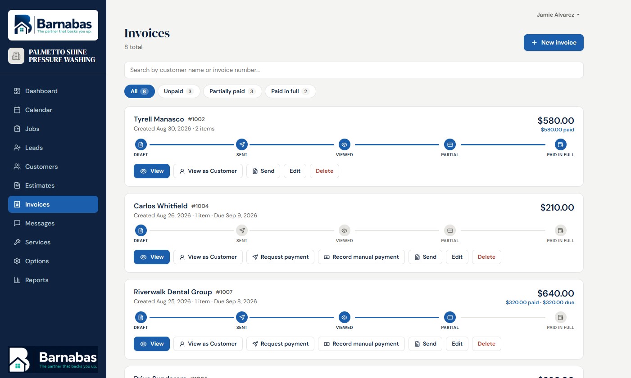The width and height of the screenshot is (631, 378).
Task: Click Draft stage icon on Tyrell Manasco invoice
Action: (x=141, y=144)
